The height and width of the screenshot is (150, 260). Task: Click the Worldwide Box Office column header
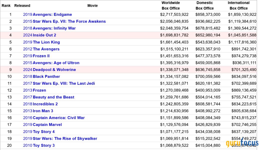(x=171, y=5)
